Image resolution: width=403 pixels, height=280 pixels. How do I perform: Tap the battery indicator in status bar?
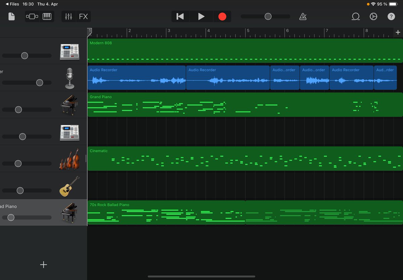pyautogui.click(x=393, y=4)
